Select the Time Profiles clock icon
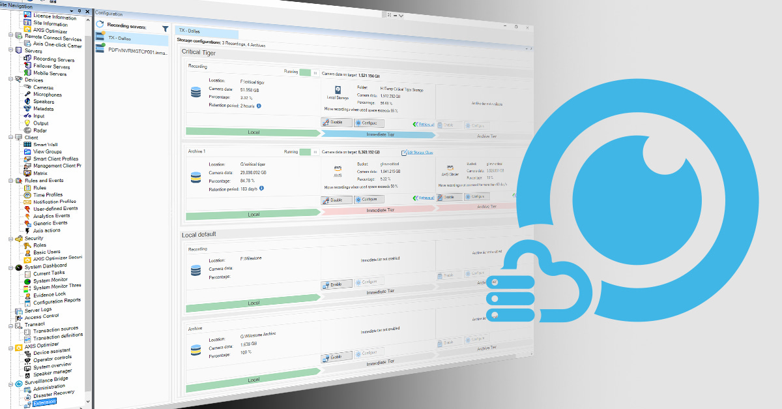The width and height of the screenshot is (782, 409). click(27, 195)
